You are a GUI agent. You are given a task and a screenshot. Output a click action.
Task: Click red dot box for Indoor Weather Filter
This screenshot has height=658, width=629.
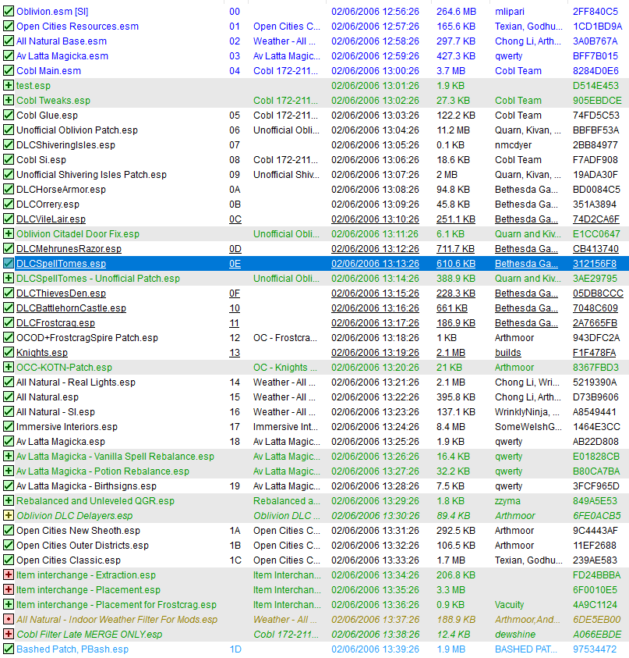point(9,620)
